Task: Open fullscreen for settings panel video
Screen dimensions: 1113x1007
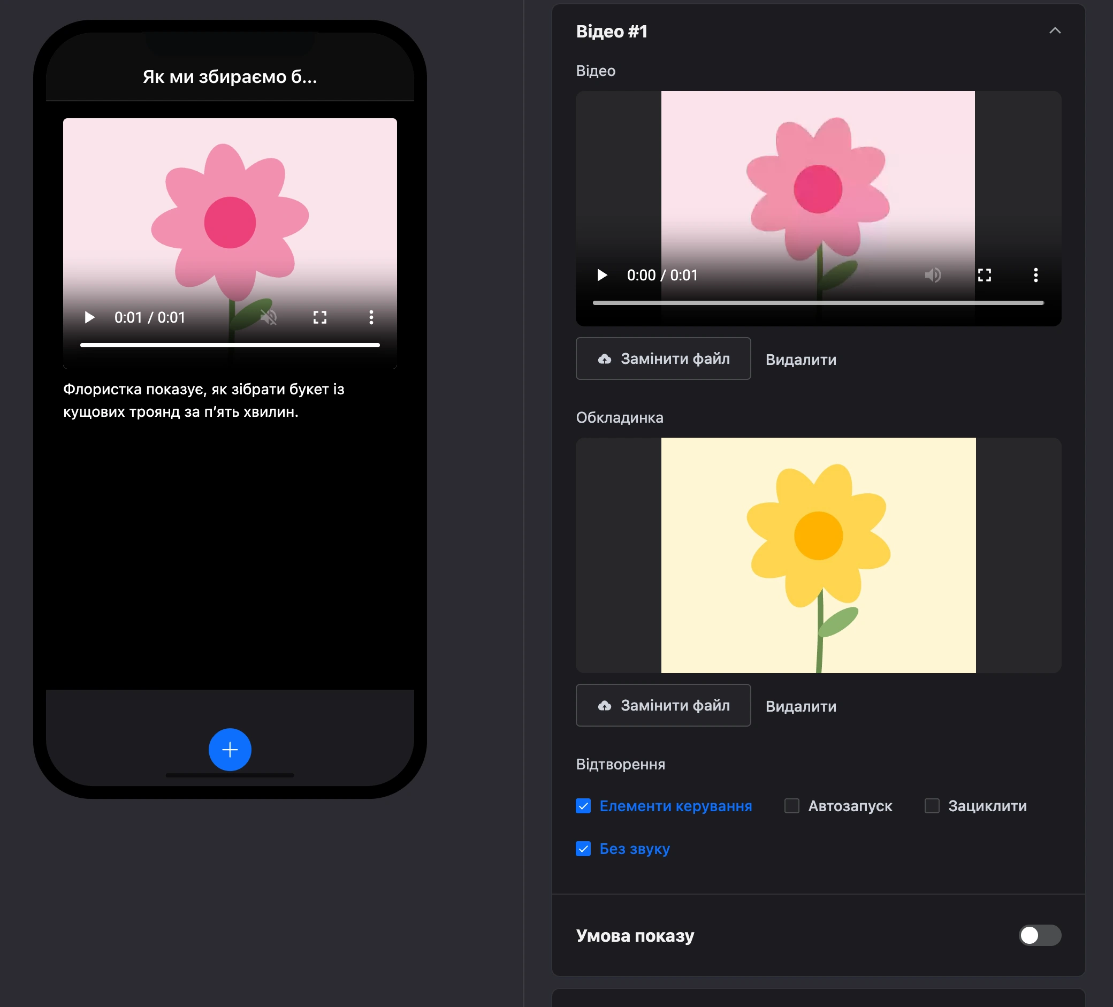Action: [x=985, y=275]
